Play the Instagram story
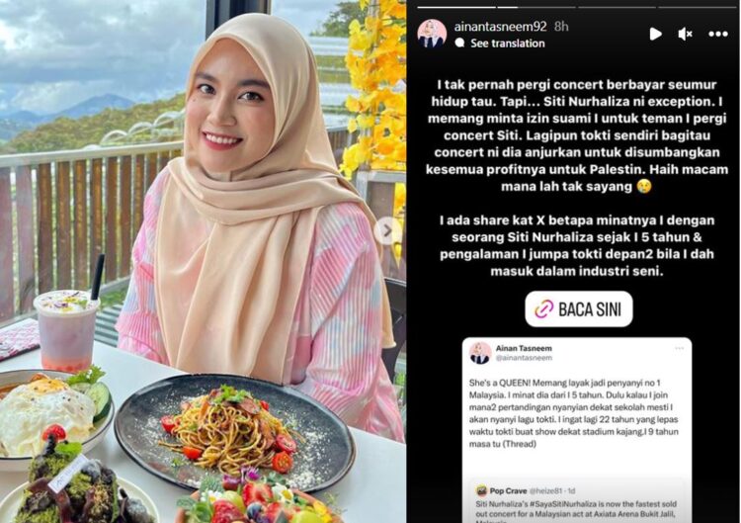741x523 pixels. point(655,34)
